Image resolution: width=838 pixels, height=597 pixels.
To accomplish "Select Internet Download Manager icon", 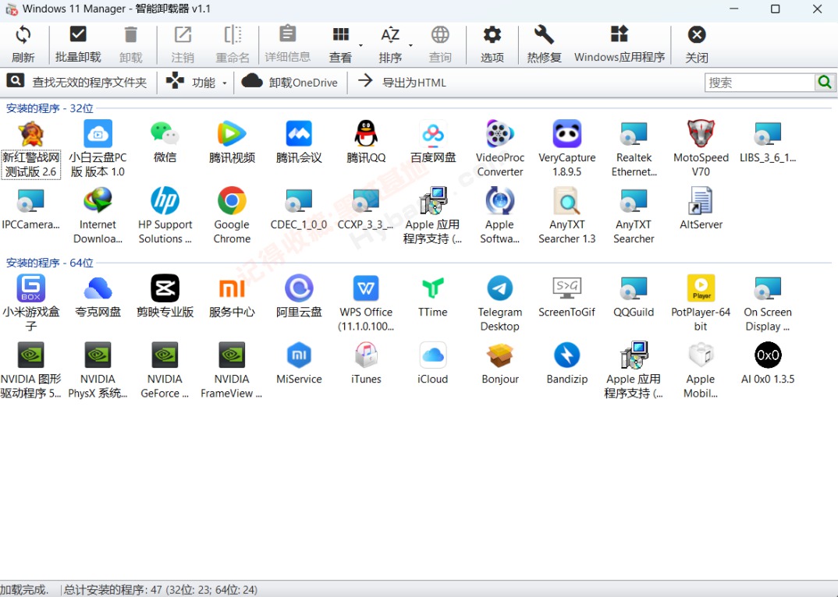I will (98, 200).
